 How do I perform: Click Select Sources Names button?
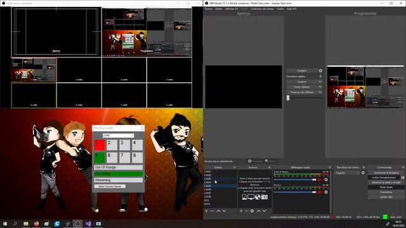110,186
